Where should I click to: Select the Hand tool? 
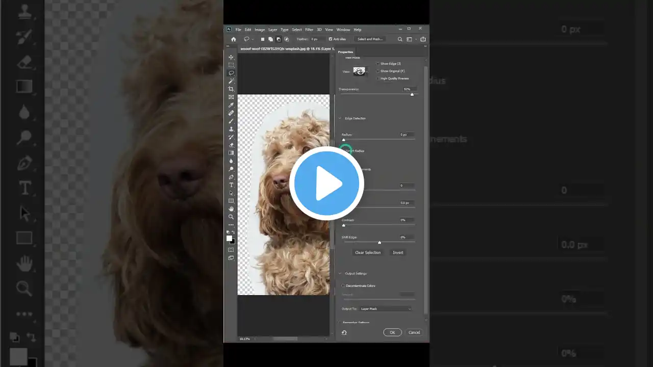coord(231,209)
